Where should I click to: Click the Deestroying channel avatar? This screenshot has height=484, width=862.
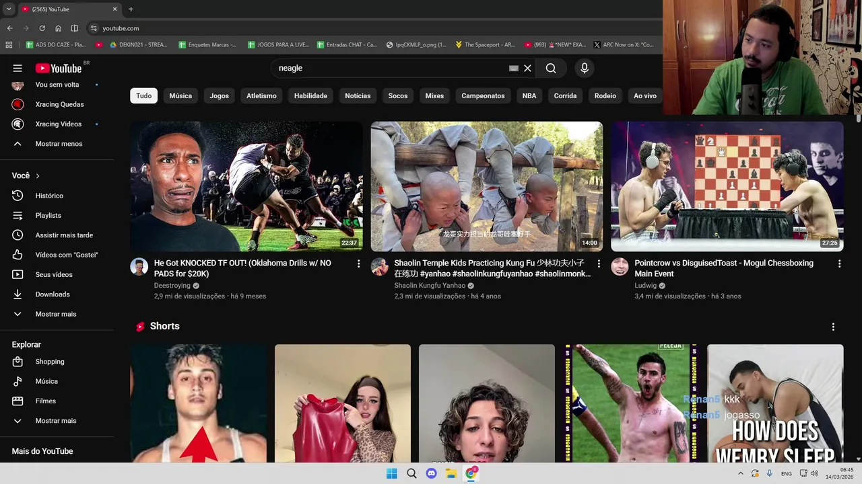click(139, 266)
